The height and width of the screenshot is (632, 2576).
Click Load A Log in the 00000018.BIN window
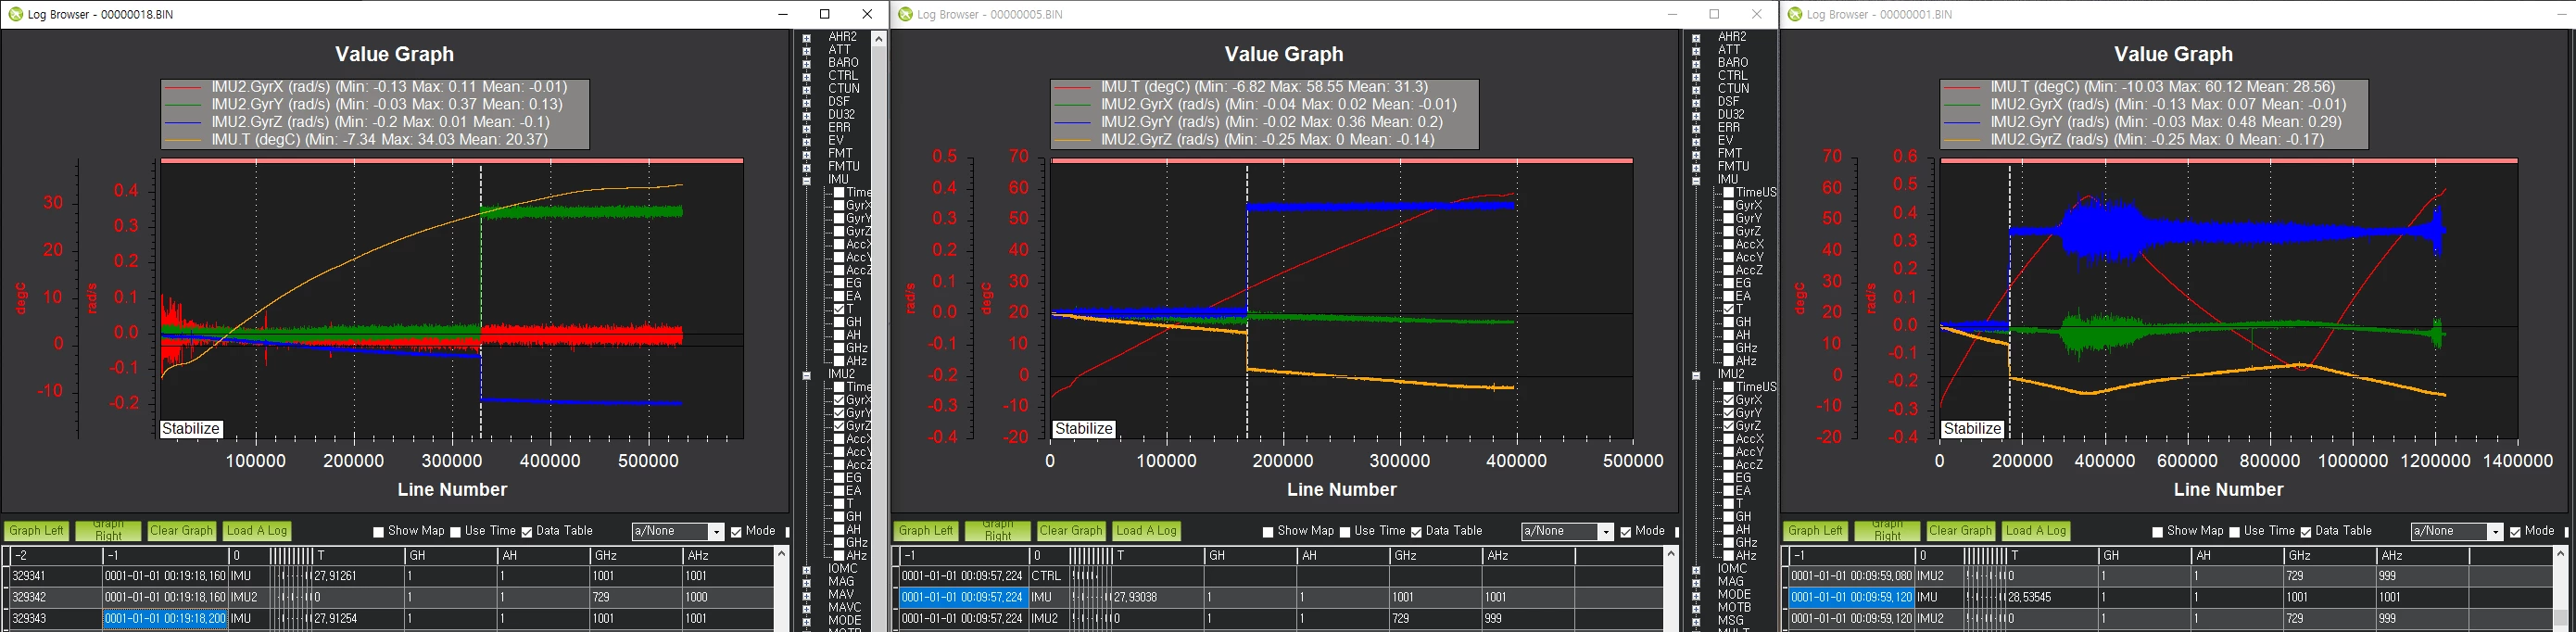pos(257,531)
